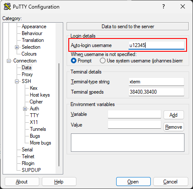Click the Value input field

tap(135, 125)
